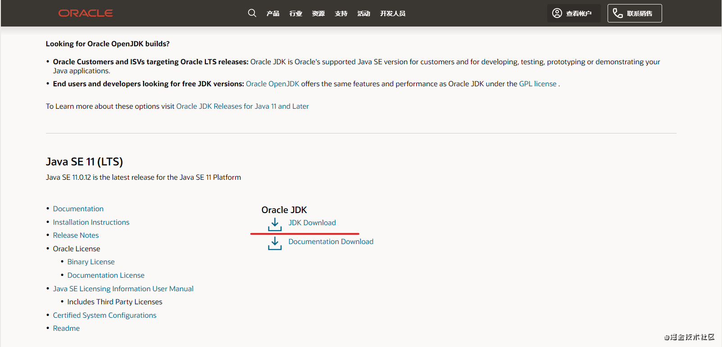Click the JDK Download arrow icon
The height and width of the screenshot is (347, 722).
click(x=275, y=224)
